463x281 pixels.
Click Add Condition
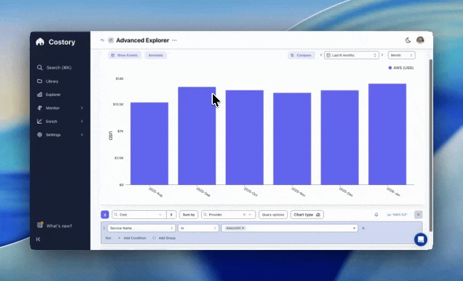[132, 238]
